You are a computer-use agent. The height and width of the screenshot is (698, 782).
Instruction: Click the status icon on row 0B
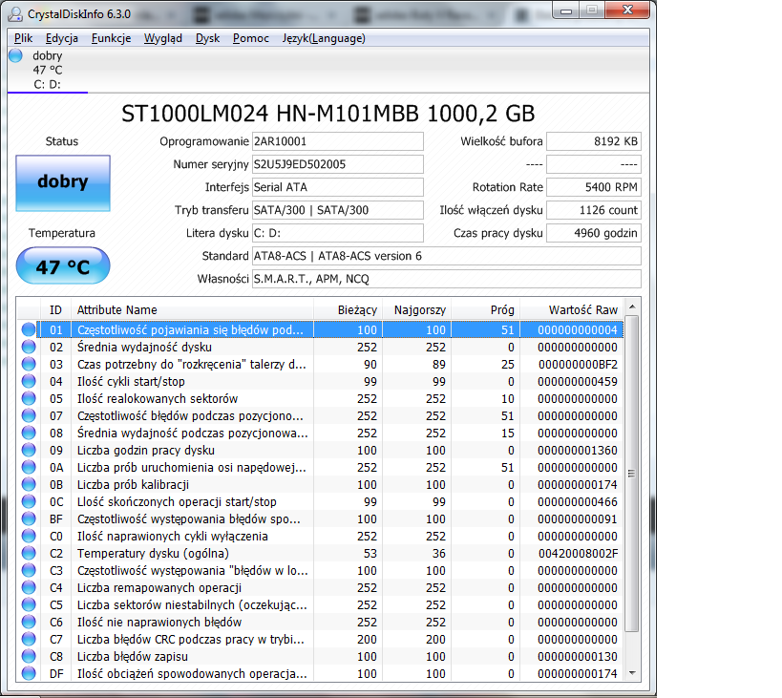(29, 484)
